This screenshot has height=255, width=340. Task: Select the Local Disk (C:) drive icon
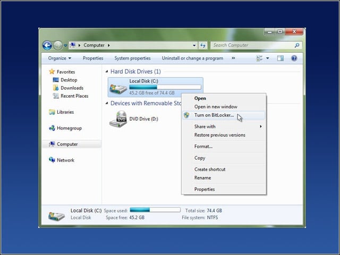coord(118,89)
